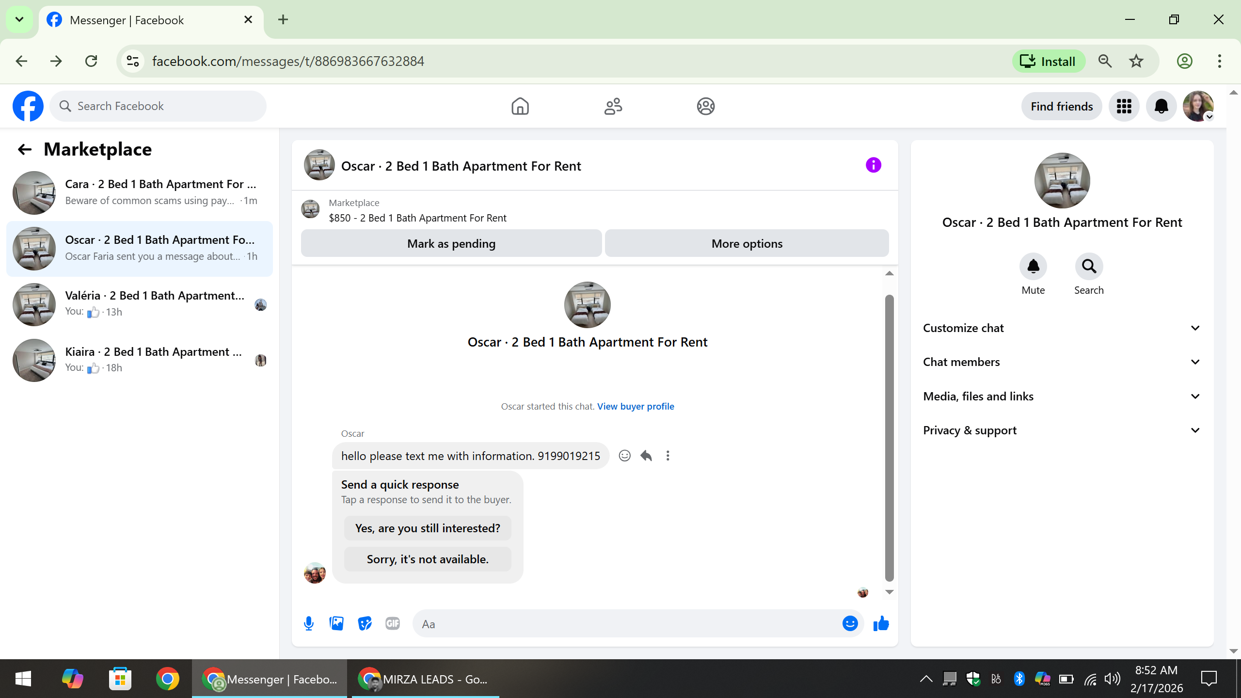The height and width of the screenshot is (698, 1241).
Task: Open the Marketplace listing thumbnail in header
Action: tap(310, 209)
